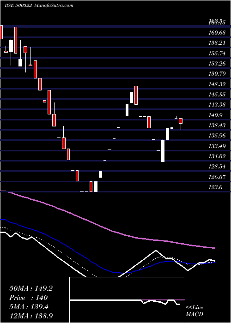
Task: Click the 140.9 price axis label
Action: click(216, 115)
